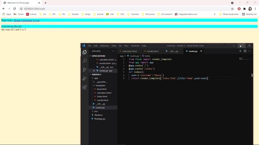
Task: Open Chrome three-dot menu
Action: coord(255,9)
